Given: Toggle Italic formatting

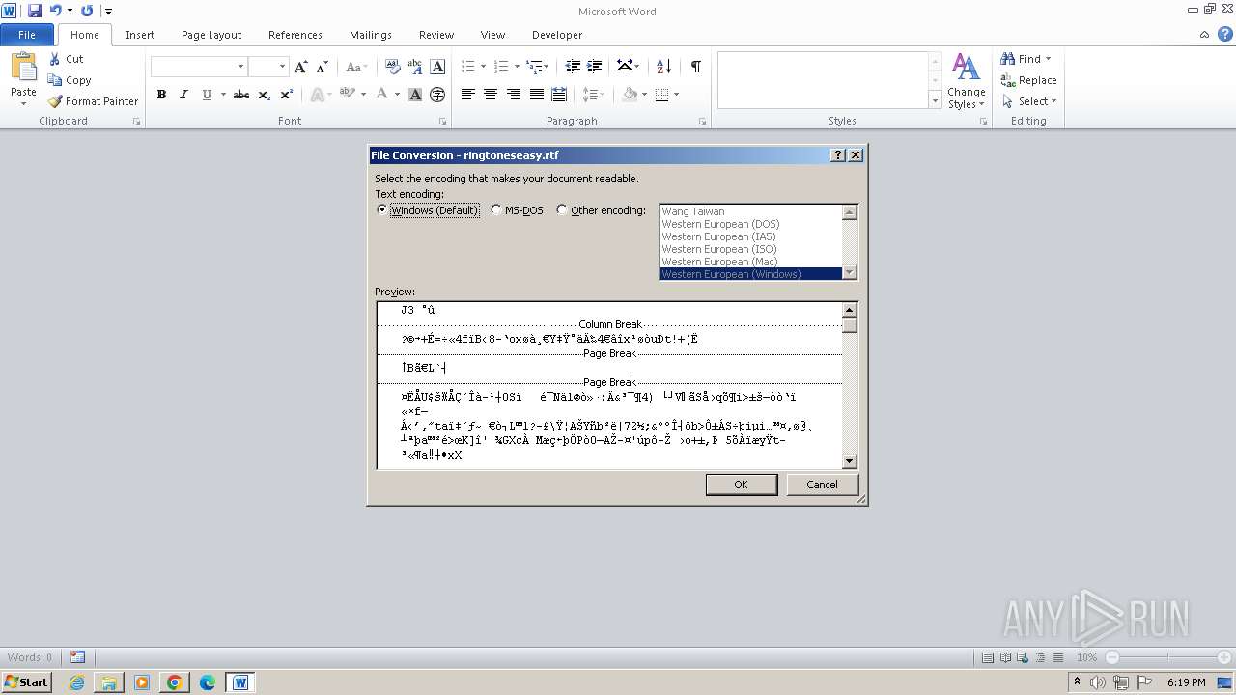Looking at the screenshot, I should [x=183, y=95].
